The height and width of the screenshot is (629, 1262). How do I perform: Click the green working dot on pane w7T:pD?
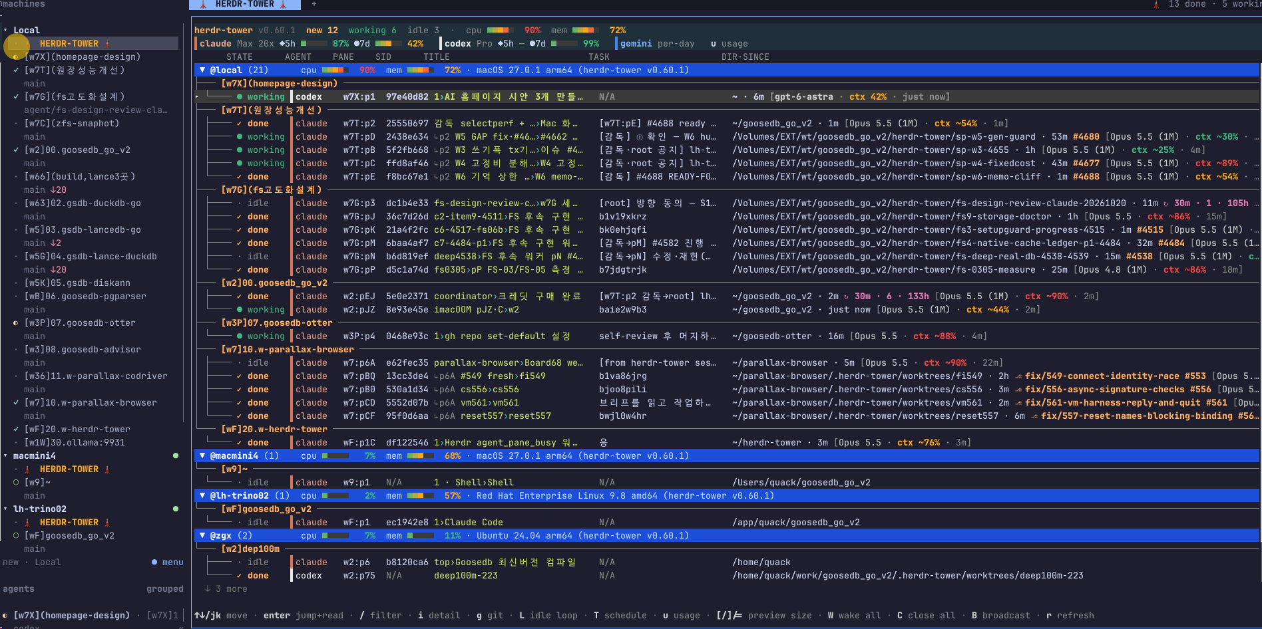pyautogui.click(x=240, y=137)
